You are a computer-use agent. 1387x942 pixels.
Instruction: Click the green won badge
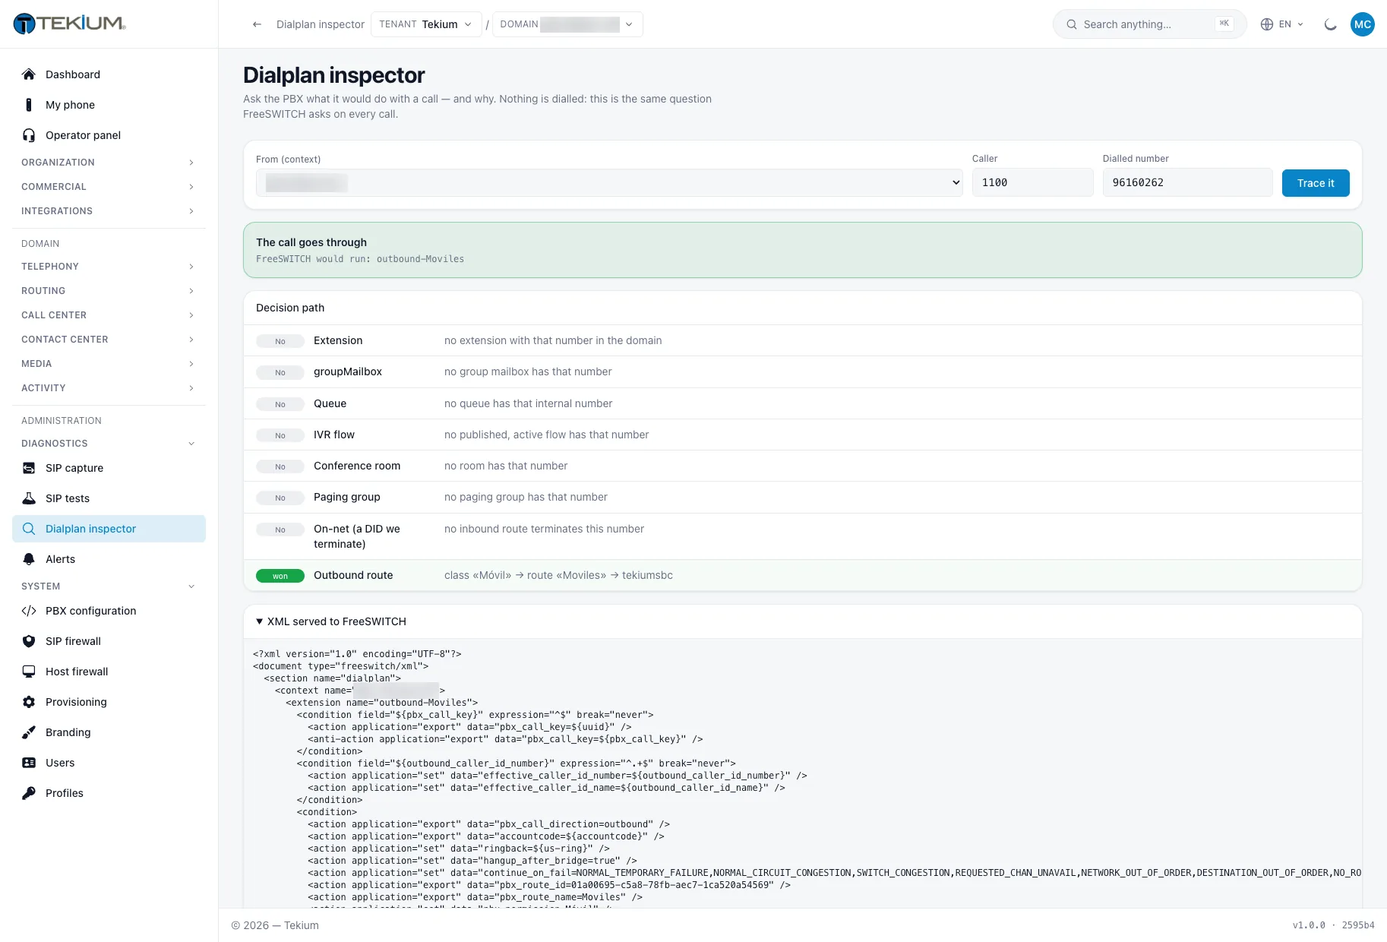280,576
